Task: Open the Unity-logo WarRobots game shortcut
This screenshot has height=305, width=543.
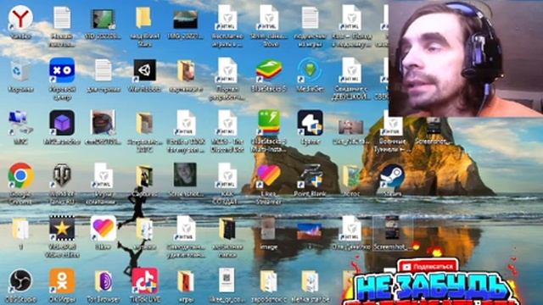Action: (x=145, y=70)
